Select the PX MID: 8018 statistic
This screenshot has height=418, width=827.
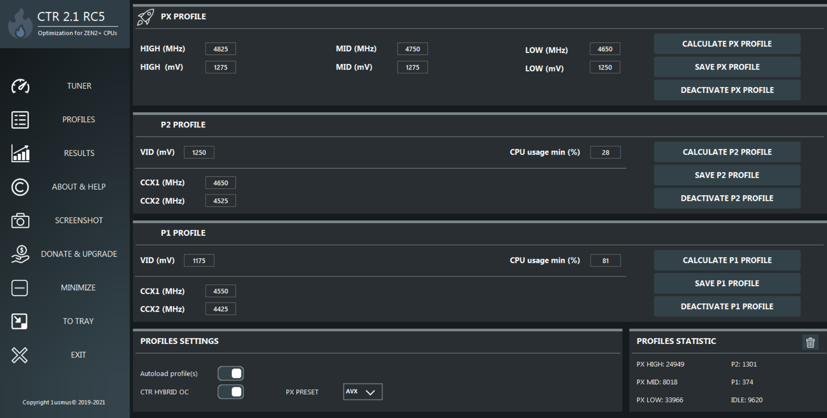[657, 382]
